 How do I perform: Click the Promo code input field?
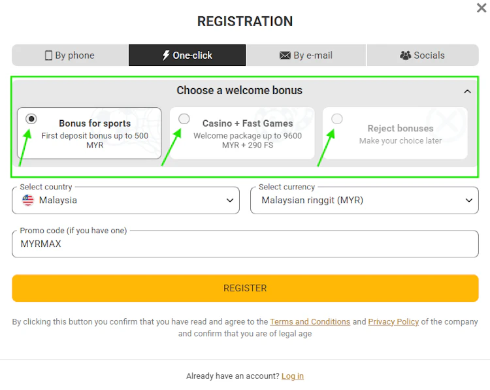click(x=245, y=244)
